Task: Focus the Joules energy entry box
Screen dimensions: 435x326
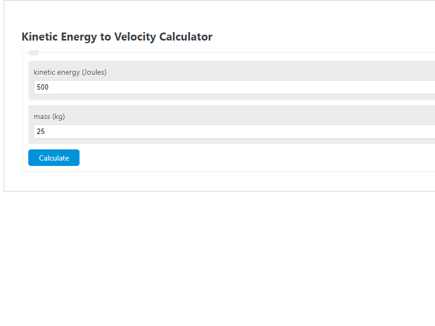Action: click(160, 87)
